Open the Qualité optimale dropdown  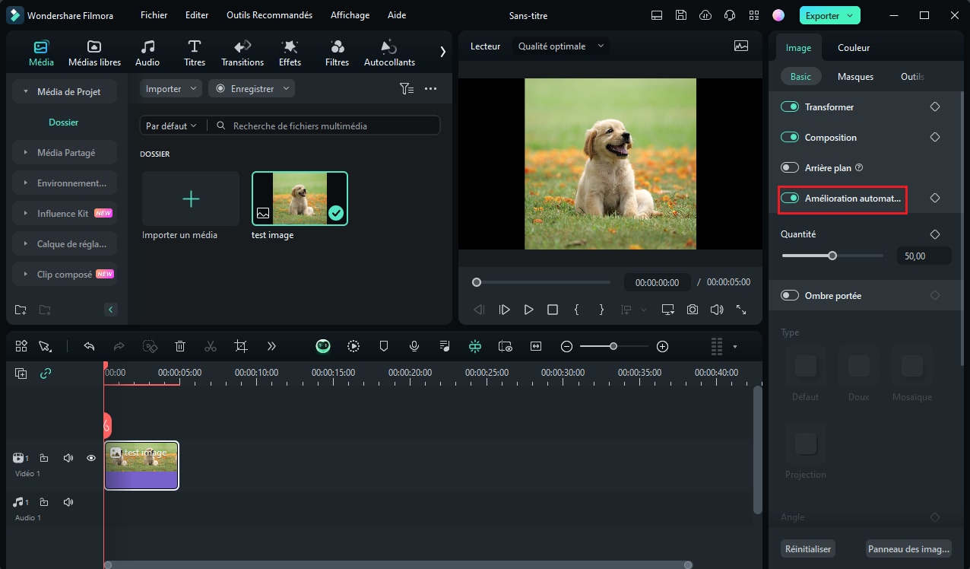click(x=560, y=46)
